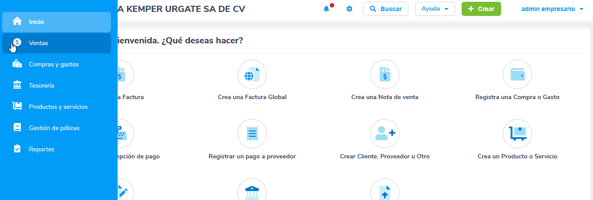Open Reportes from the sidebar

click(x=41, y=149)
